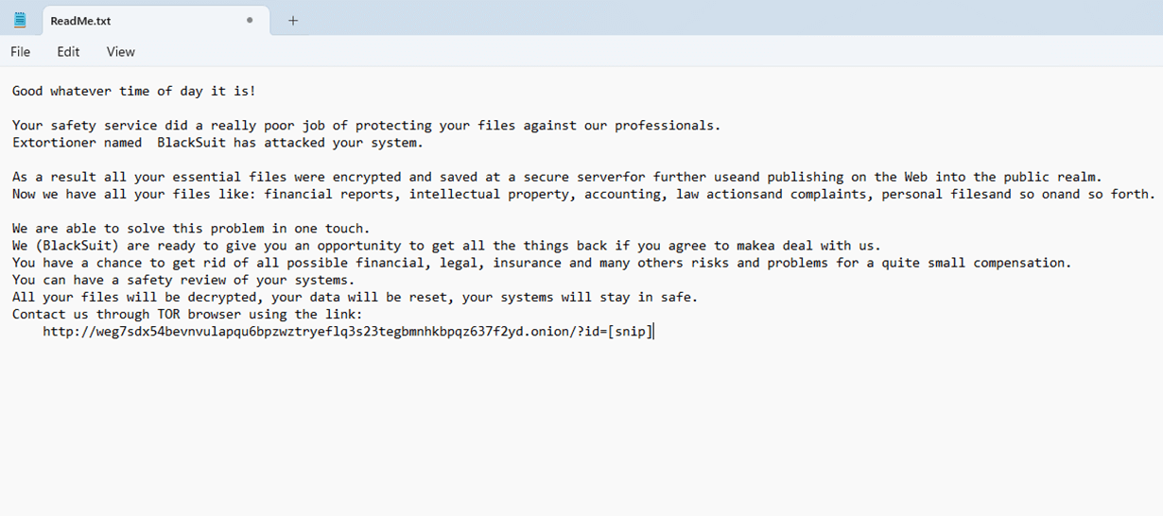The image size is (1163, 516).
Task: Click the unsaved-changes dot on ReadMe.txt tab
Action: (250, 20)
